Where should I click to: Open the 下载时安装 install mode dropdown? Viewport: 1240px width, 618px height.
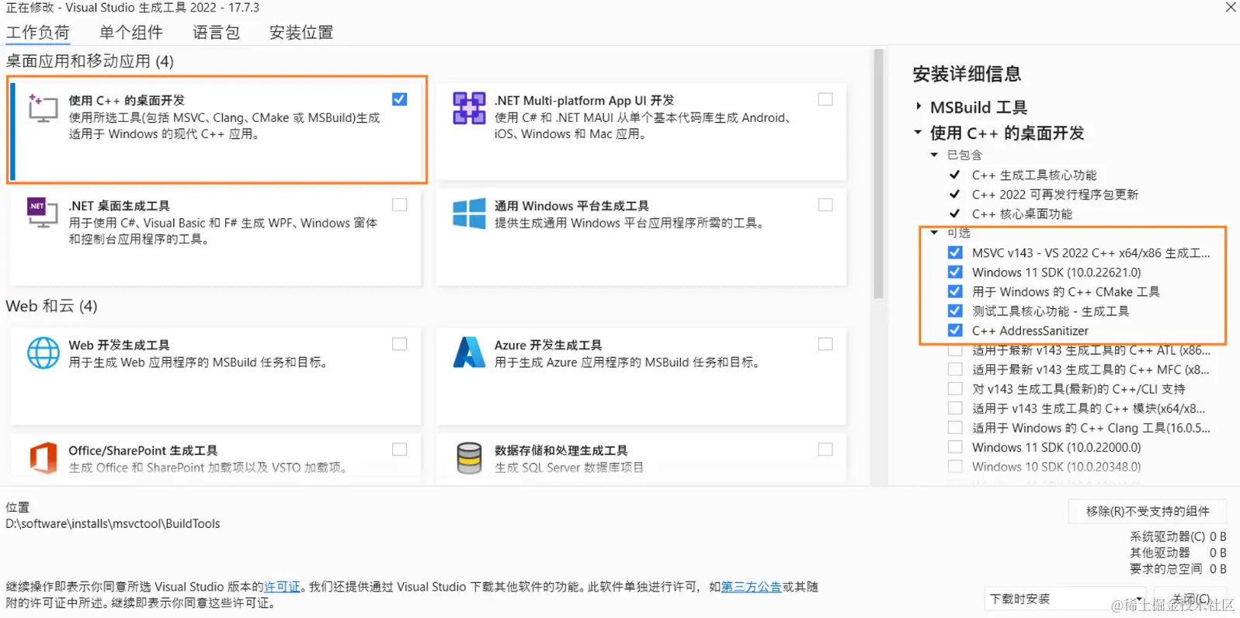[1065, 599]
